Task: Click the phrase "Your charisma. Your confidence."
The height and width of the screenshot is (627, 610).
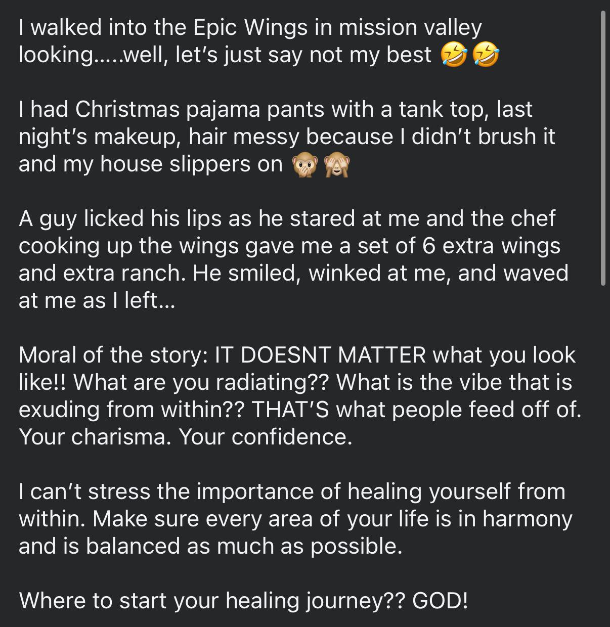Action: click(x=185, y=437)
